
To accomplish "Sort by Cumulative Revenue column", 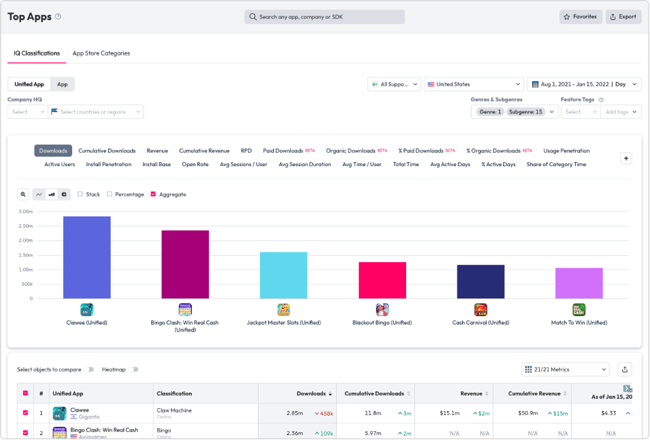I will click(x=565, y=394).
